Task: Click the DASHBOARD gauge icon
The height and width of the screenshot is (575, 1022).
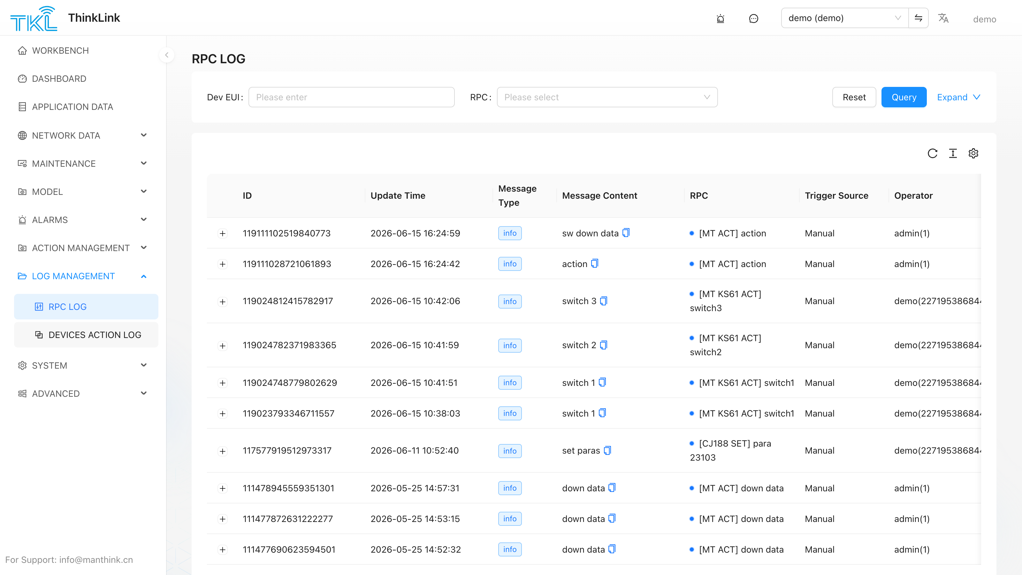Action: [x=22, y=79]
